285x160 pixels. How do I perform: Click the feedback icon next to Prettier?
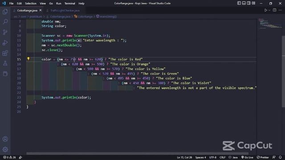(274, 157)
